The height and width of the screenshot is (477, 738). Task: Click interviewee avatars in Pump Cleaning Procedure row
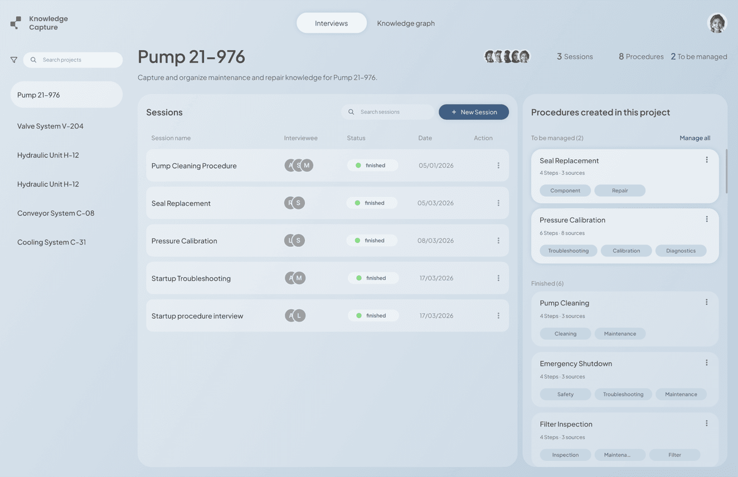point(299,166)
